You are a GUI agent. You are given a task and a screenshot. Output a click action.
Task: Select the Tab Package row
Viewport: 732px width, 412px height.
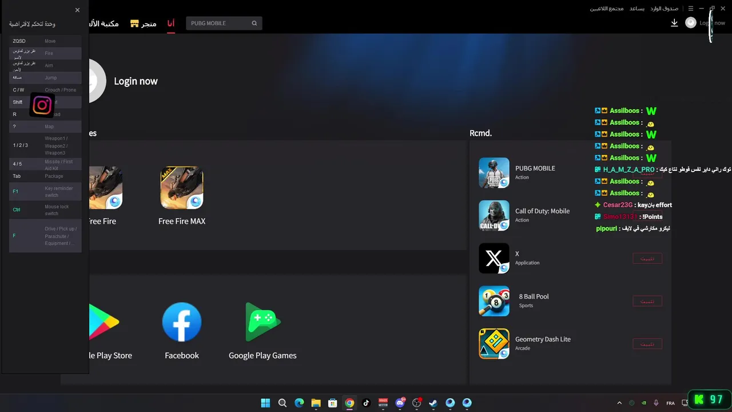click(45, 176)
